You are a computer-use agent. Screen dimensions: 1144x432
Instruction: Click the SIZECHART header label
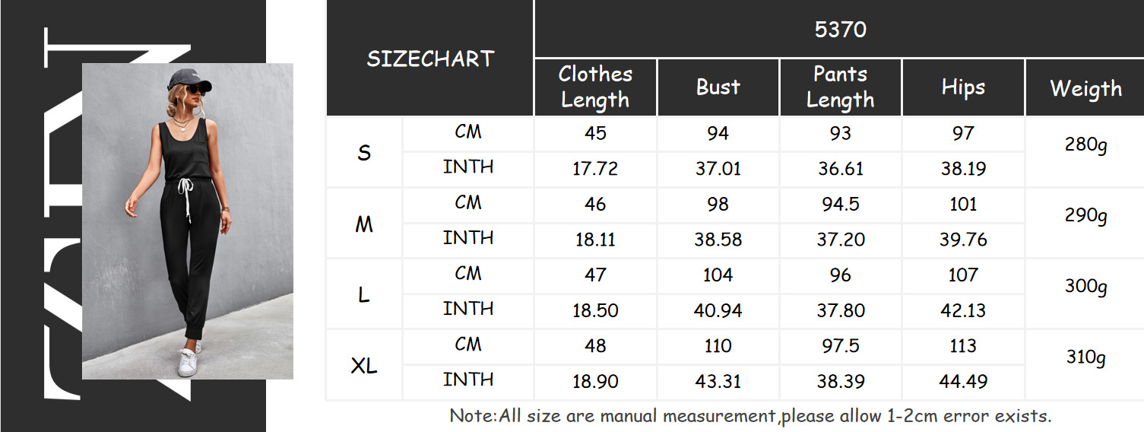(430, 59)
